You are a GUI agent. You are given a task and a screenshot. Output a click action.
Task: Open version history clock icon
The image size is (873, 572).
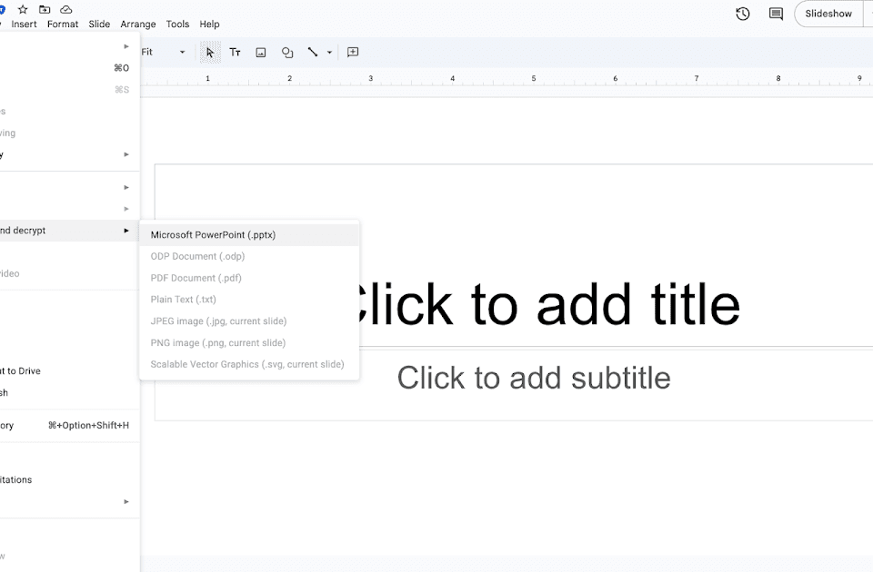coord(743,14)
